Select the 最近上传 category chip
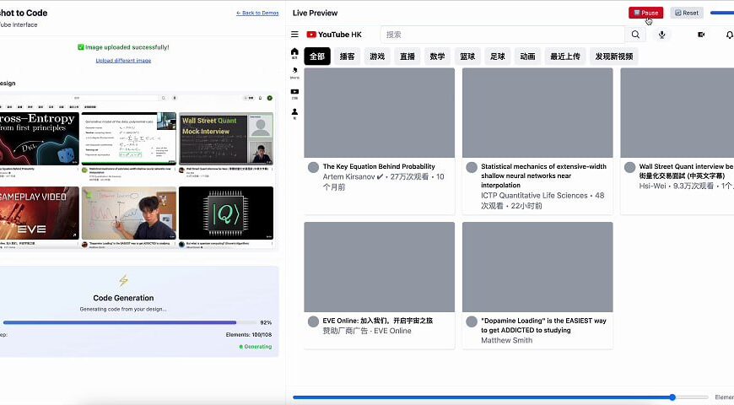 [565, 57]
